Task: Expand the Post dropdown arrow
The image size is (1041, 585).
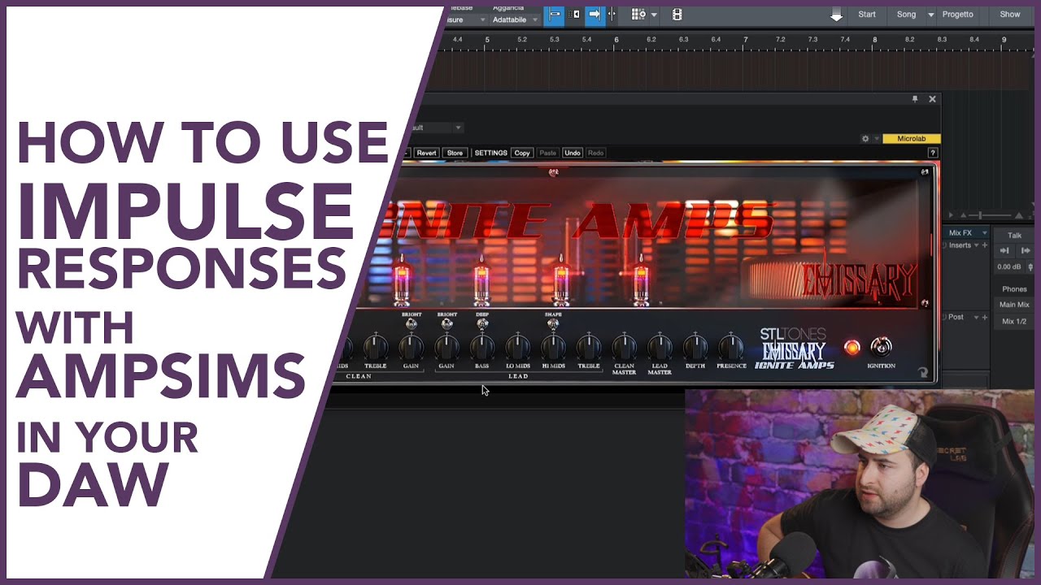Action: pos(977,317)
